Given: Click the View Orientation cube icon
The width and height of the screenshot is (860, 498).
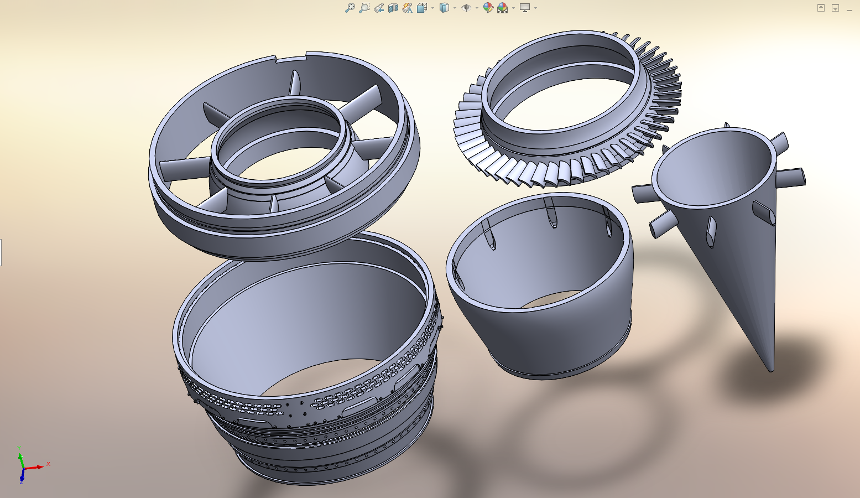Looking at the screenshot, I should click(422, 8).
